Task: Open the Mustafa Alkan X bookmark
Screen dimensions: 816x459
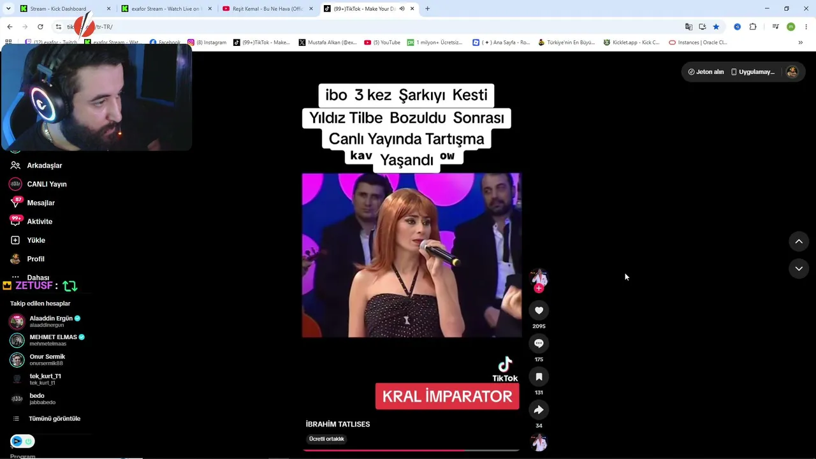Action: click(x=328, y=43)
